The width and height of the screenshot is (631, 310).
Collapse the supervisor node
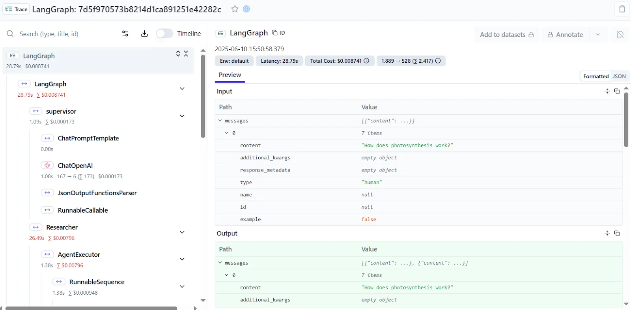point(182,116)
